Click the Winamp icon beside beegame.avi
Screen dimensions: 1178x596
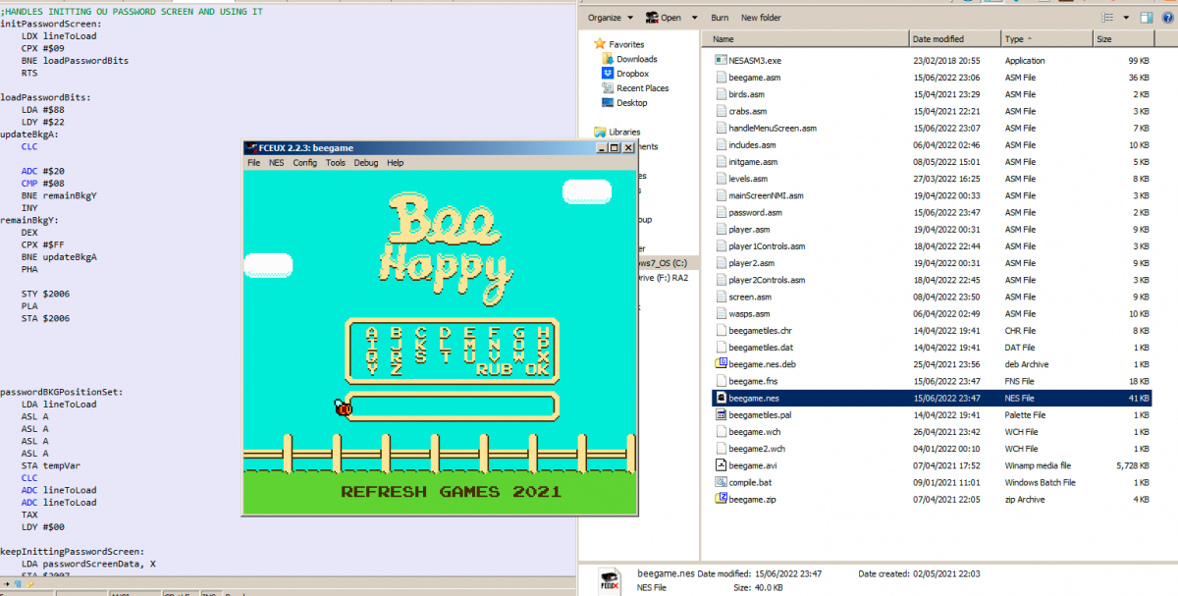[723, 465]
